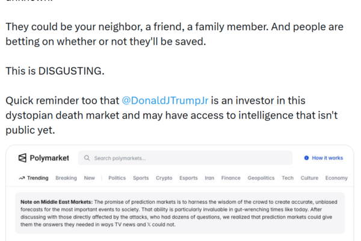Select the Iran category tab

click(x=210, y=178)
